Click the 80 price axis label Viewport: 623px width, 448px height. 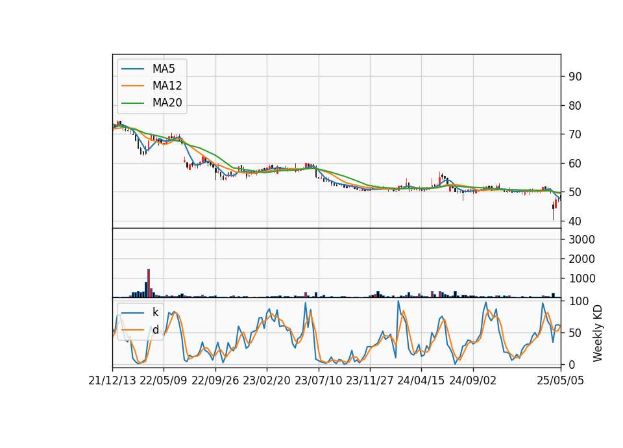click(x=575, y=106)
